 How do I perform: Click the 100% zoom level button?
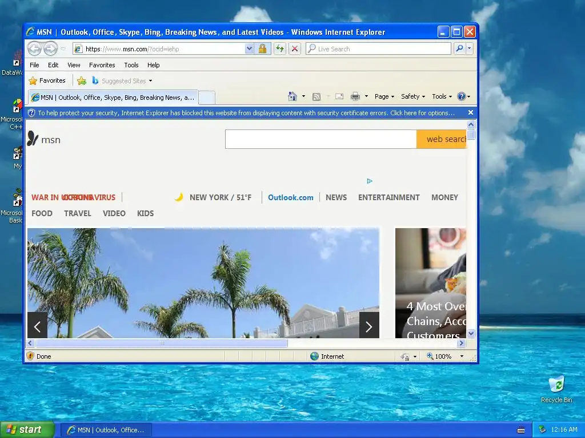tap(439, 356)
